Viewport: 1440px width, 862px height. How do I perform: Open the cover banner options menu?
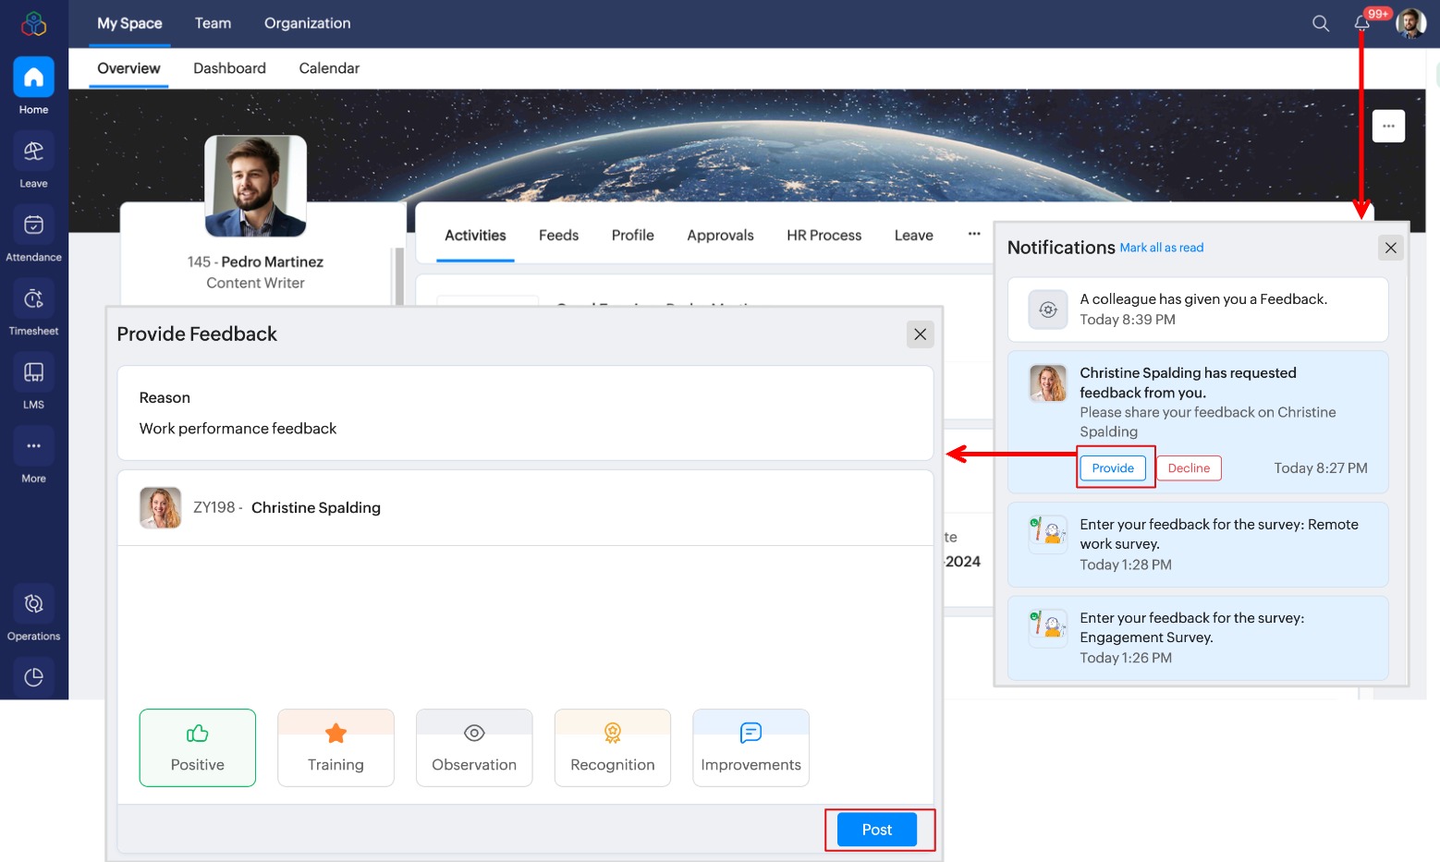click(1388, 126)
